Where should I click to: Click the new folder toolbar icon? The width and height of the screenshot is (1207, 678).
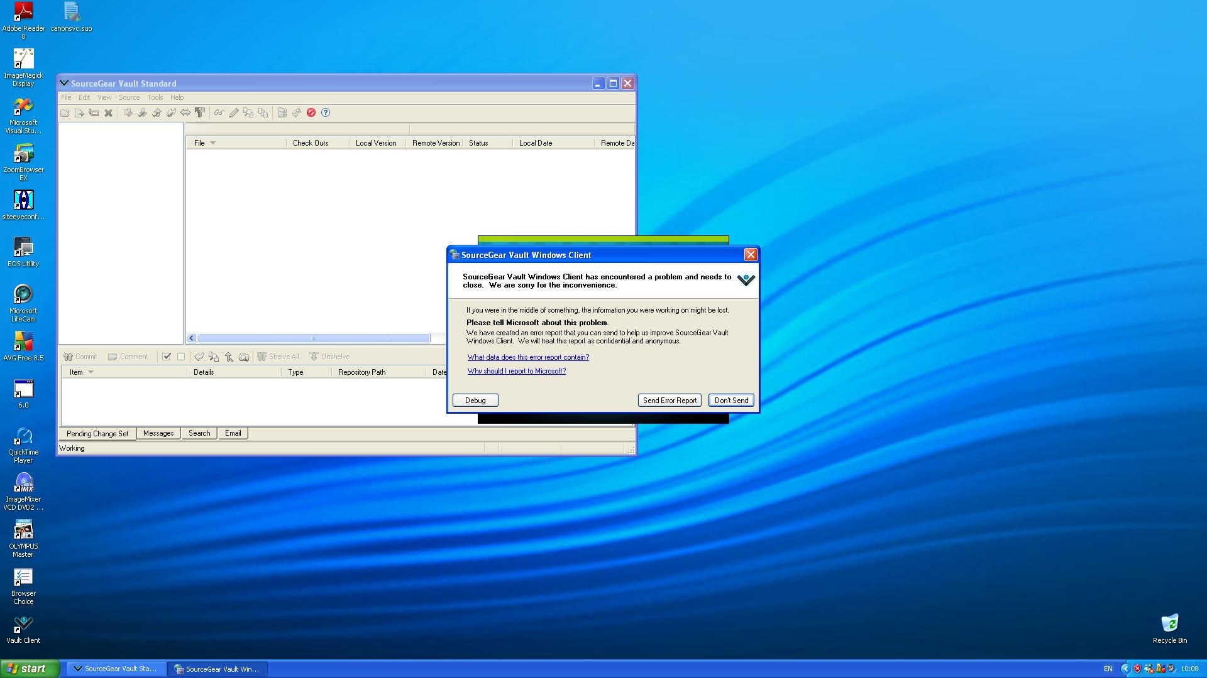click(65, 113)
